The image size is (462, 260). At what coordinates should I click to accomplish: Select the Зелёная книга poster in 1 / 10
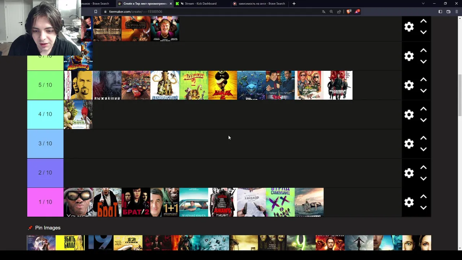coord(194,202)
